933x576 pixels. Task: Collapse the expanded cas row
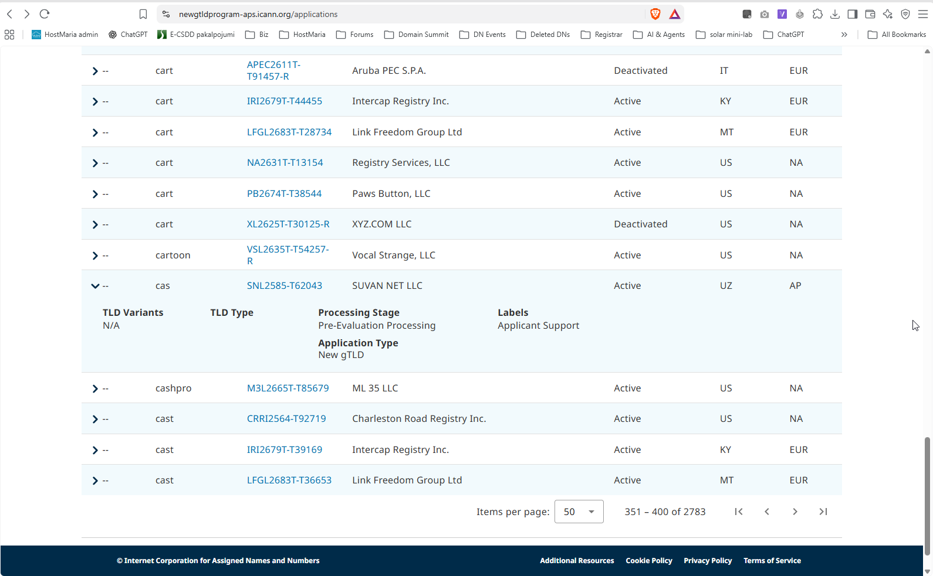click(x=95, y=286)
